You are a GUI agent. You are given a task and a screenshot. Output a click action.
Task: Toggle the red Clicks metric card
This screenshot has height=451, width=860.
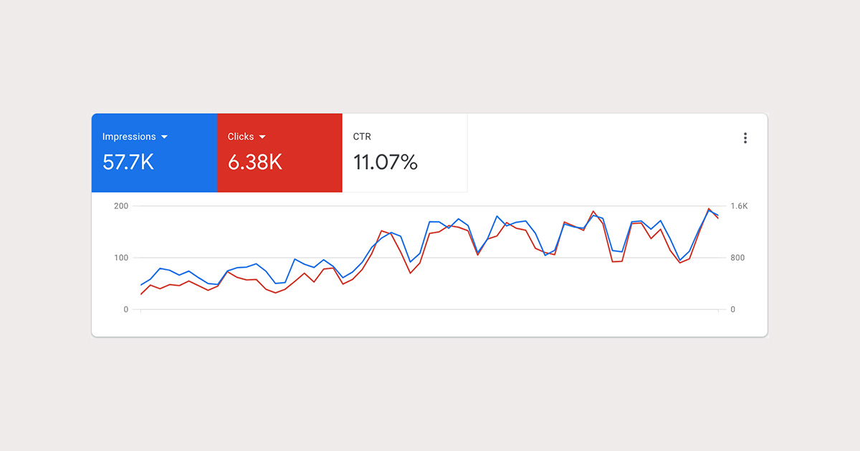(x=279, y=152)
